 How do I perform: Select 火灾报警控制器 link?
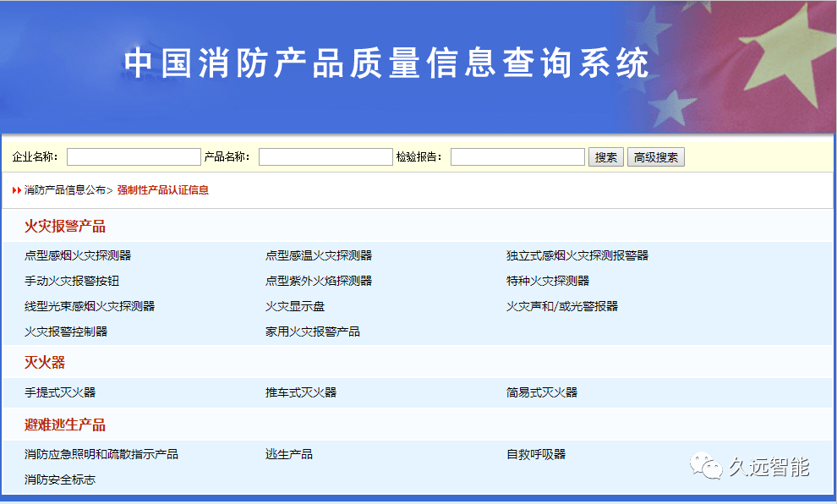coord(66,331)
